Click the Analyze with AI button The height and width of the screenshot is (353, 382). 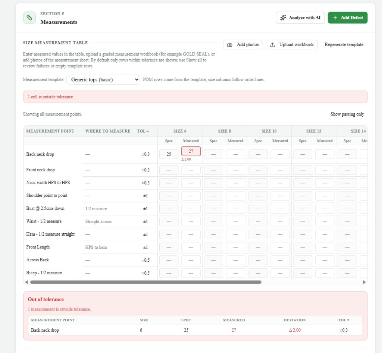coord(300,18)
